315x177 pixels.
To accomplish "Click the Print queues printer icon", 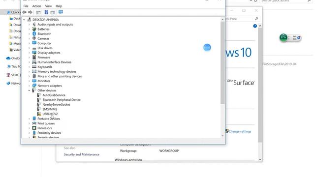I will [34, 123].
